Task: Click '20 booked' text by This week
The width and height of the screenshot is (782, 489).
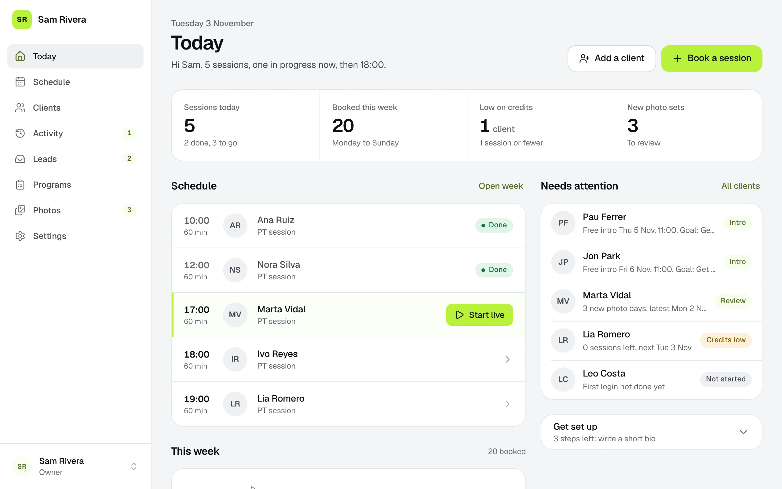Action: (x=507, y=451)
